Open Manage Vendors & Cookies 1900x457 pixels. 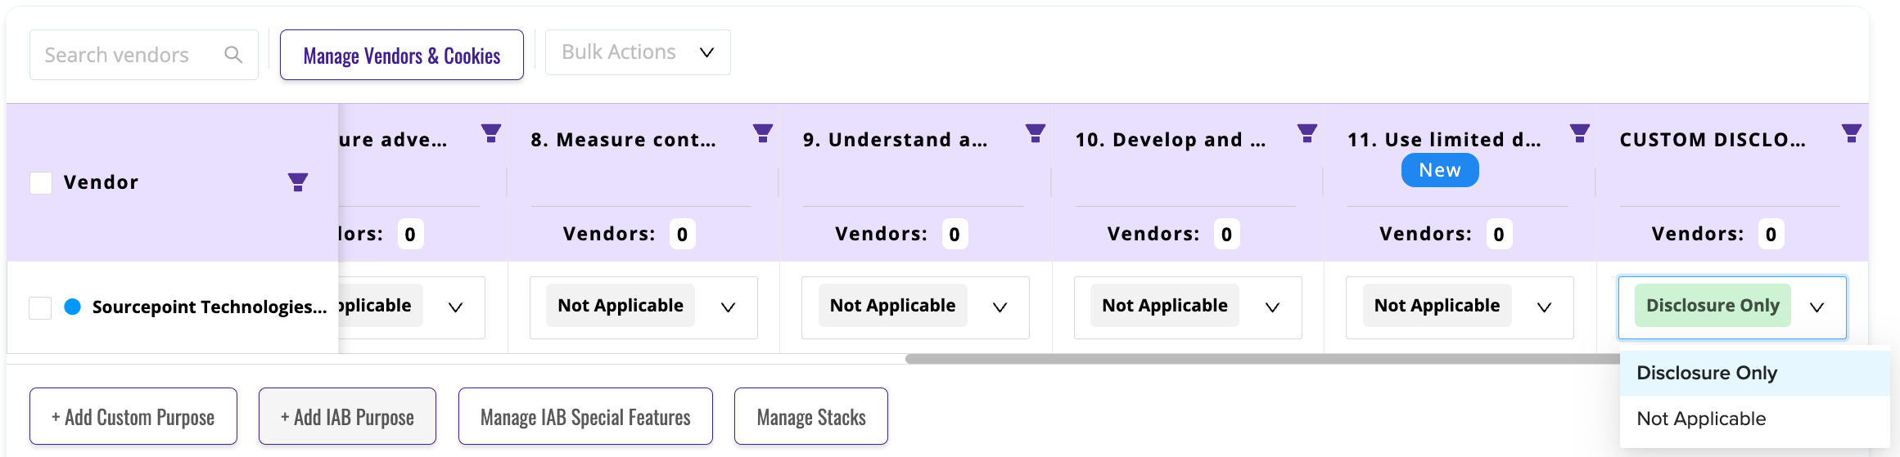pyautogui.click(x=402, y=55)
